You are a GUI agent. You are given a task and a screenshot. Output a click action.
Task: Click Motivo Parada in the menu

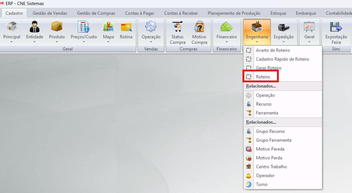270,149
